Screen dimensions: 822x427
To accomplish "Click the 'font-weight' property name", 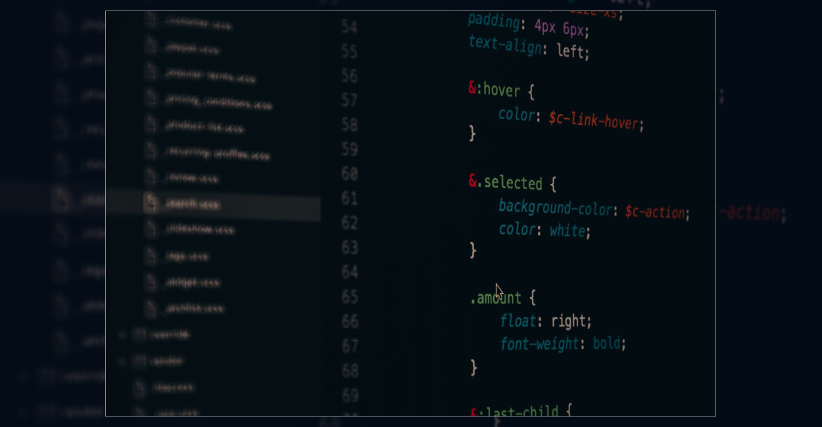I will pos(539,344).
